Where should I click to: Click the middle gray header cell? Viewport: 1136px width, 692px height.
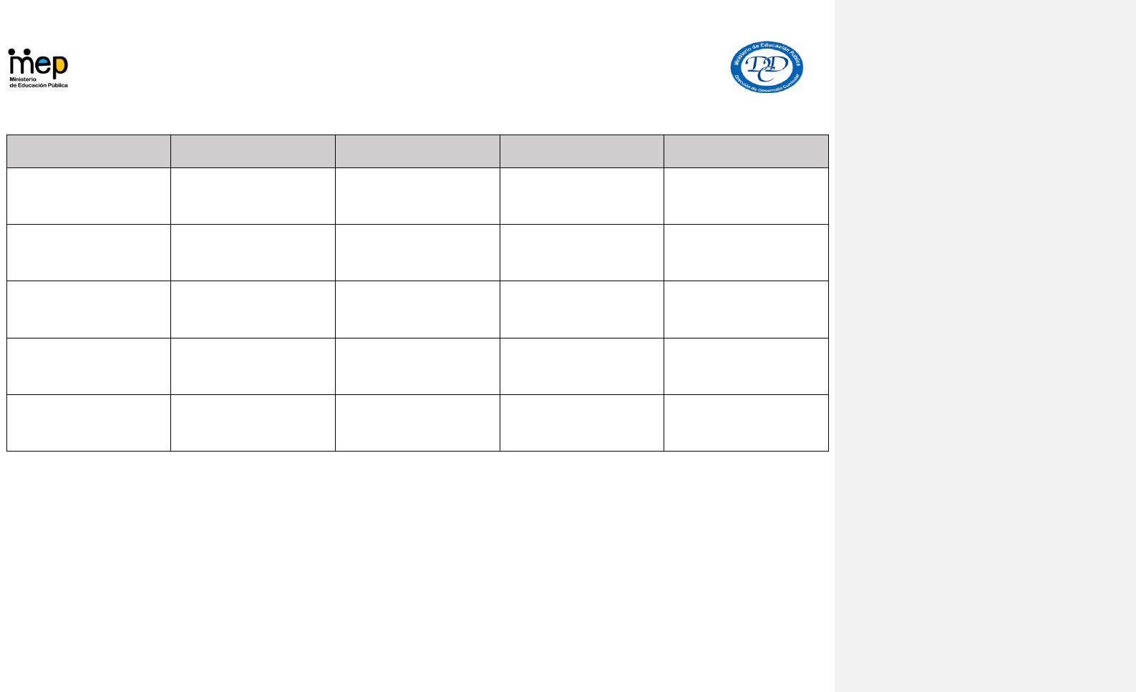pos(417,151)
